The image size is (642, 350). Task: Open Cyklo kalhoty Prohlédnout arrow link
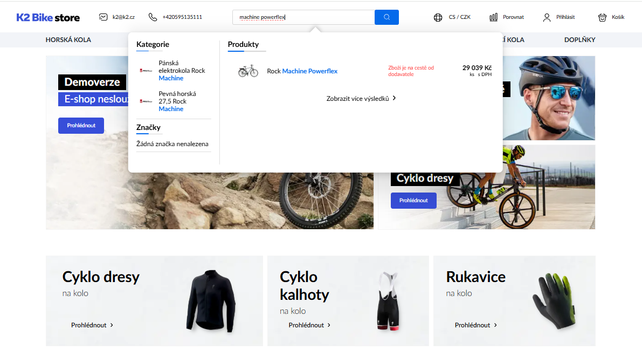pyautogui.click(x=309, y=325)
